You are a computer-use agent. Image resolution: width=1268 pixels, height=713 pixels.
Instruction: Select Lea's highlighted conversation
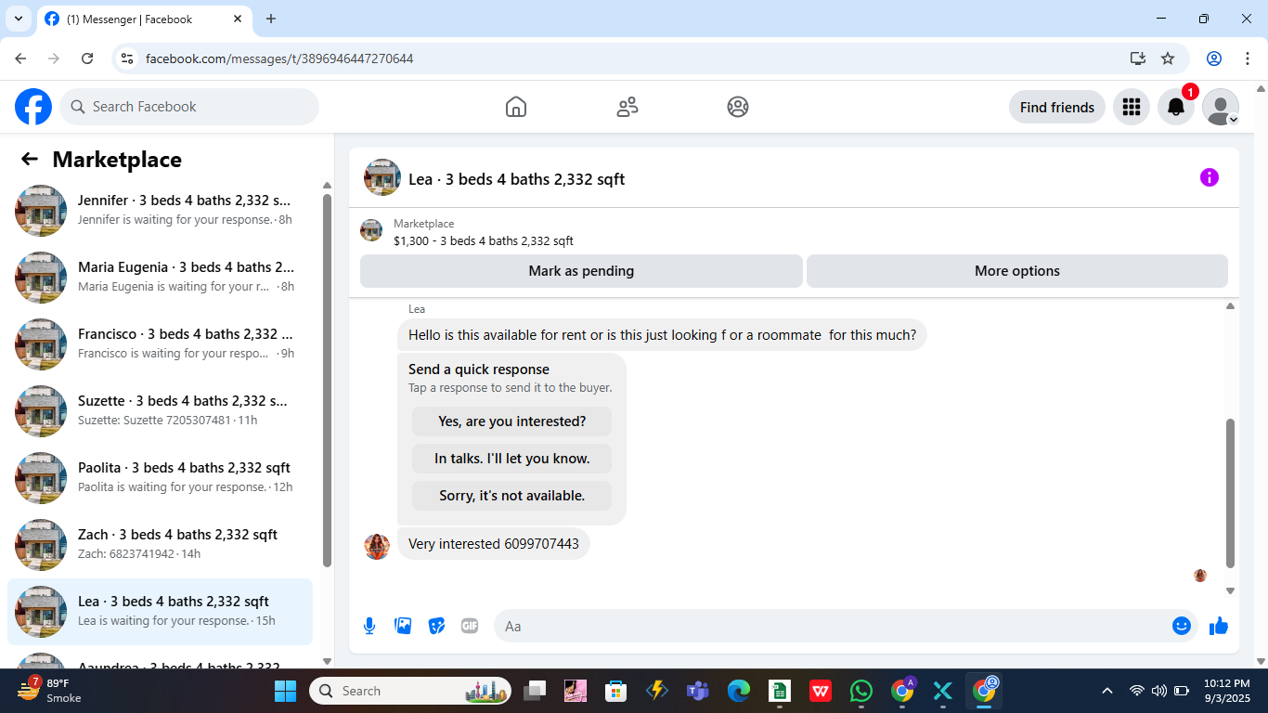(160, 611)
